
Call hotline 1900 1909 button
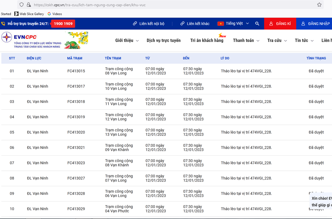(x=63, y=24)
